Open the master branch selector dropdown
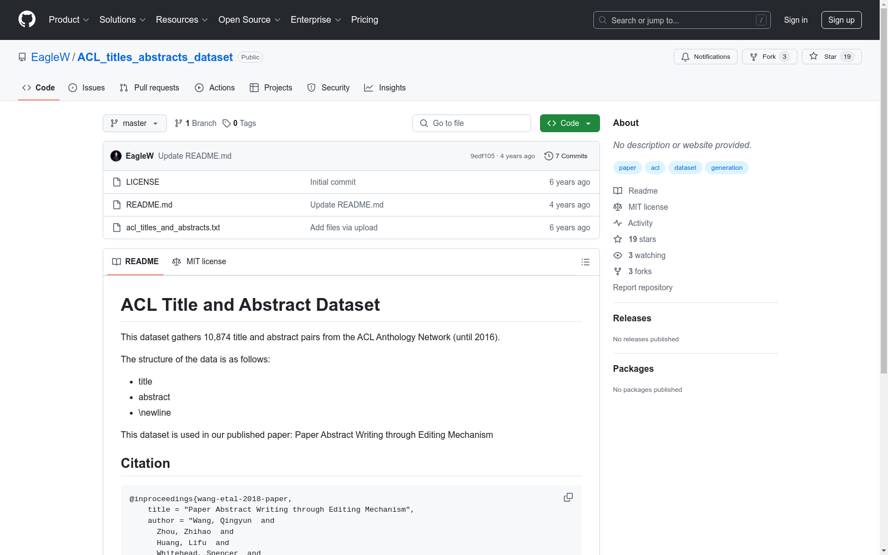 click(x=135, y=123)
